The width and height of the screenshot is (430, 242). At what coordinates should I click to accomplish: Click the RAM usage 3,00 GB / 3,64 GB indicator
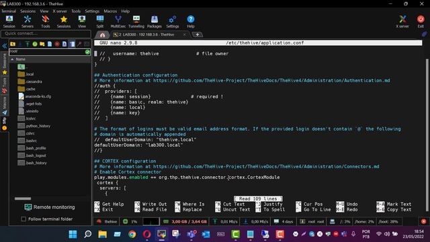[x=185, y=221]
